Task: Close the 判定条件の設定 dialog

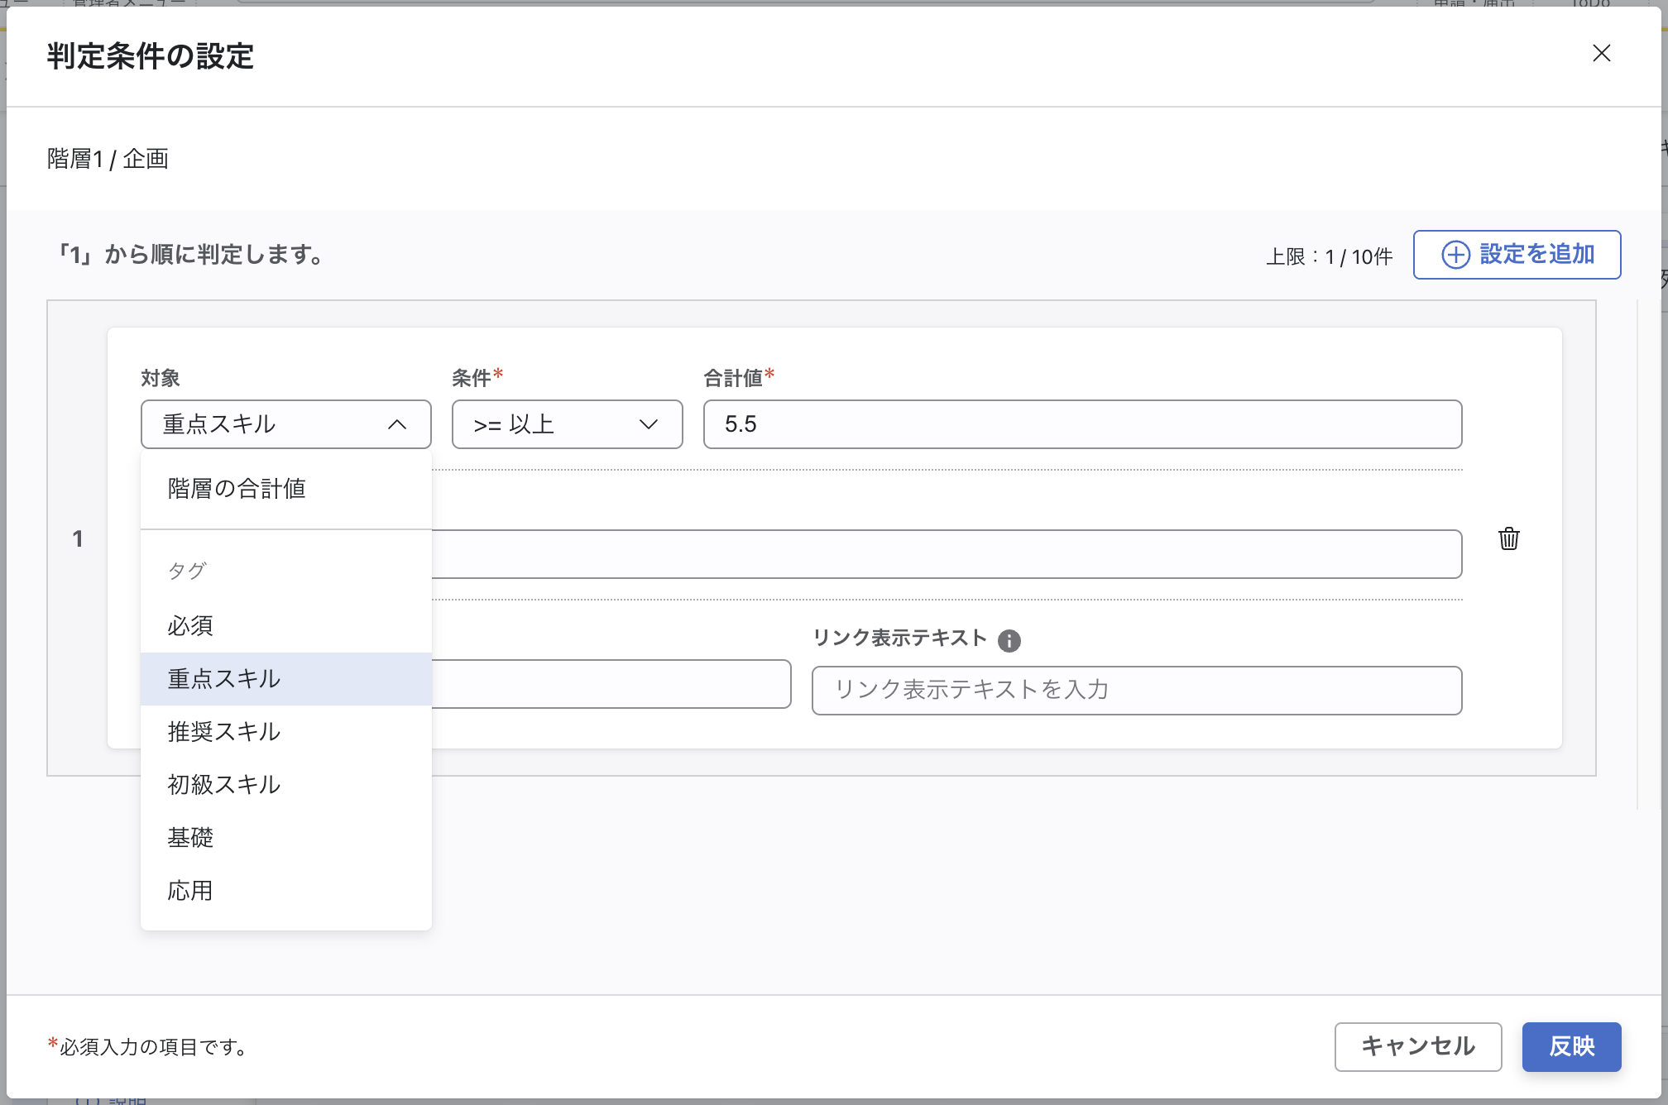Action: coord(1601,54)
